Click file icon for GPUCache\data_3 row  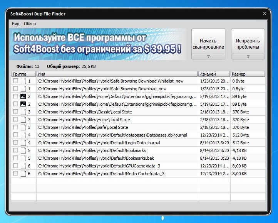pos(23,166)
